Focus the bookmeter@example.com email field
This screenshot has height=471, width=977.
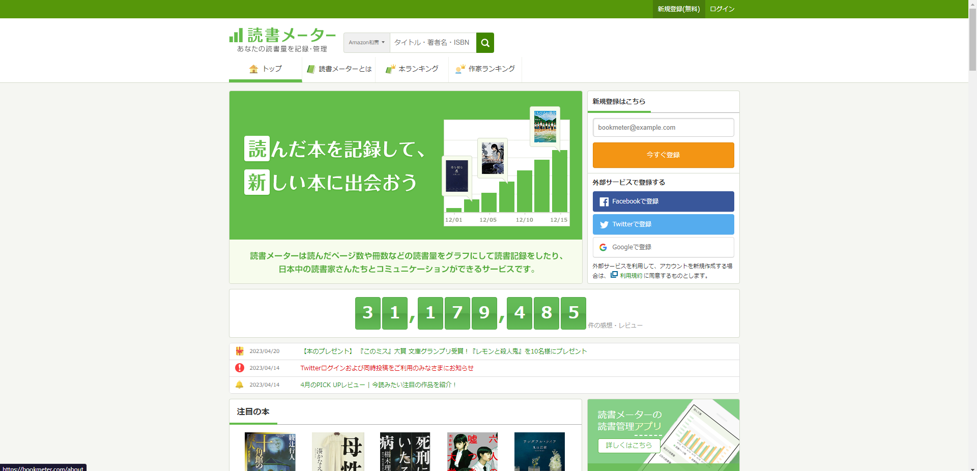(x=663, y=128)
